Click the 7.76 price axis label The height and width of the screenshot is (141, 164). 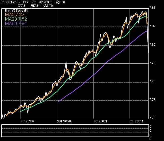[152, 118]
